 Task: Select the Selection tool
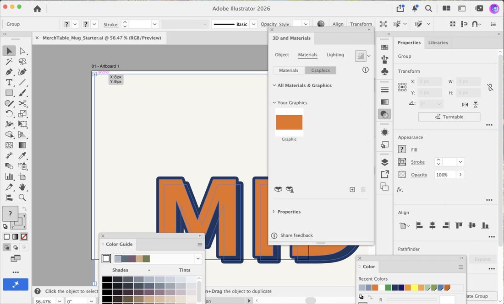(9, 51)
